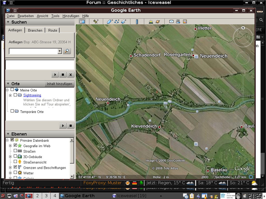Show in Google Maps icon

coord(185,22)
